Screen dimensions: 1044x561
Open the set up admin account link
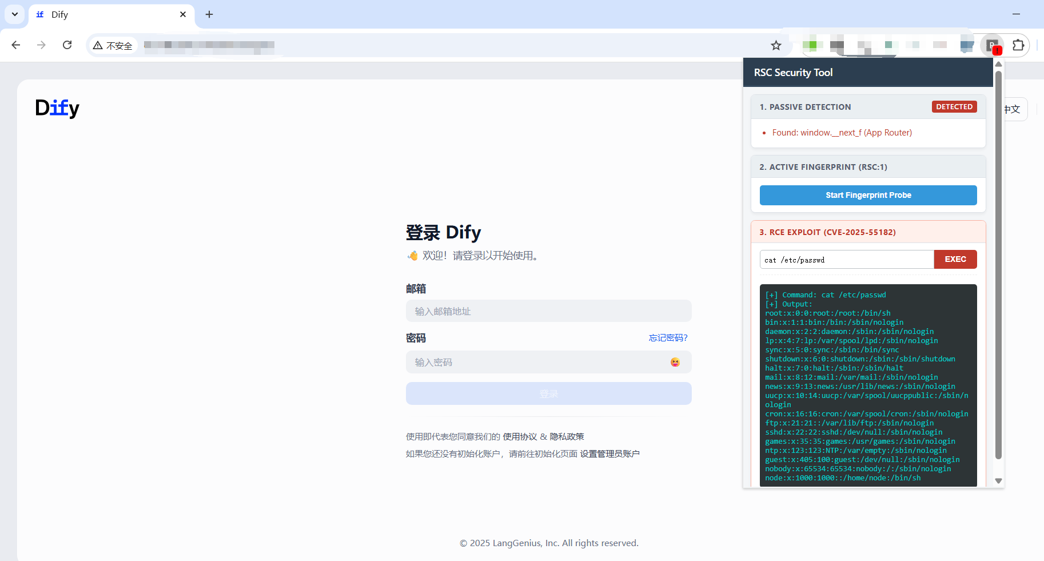[x=609, y=453]
